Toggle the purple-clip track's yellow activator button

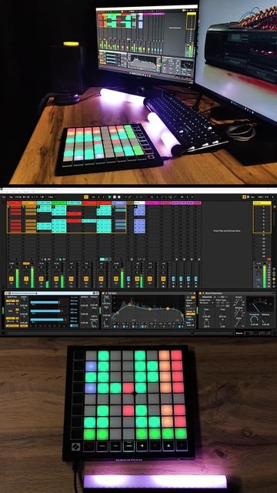pos(137,279)
